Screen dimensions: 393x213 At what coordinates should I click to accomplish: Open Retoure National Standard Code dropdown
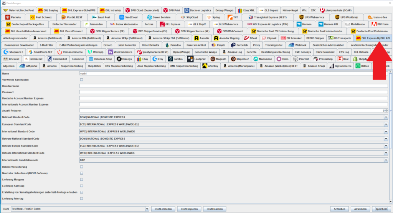[x=386, y=139]
